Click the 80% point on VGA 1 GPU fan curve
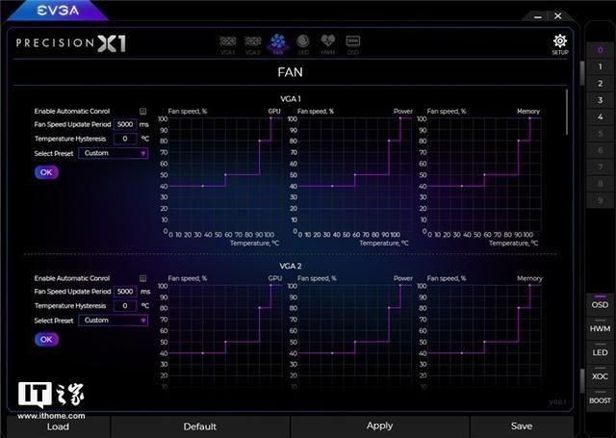 pyautogui.click(x=260, y=141)
